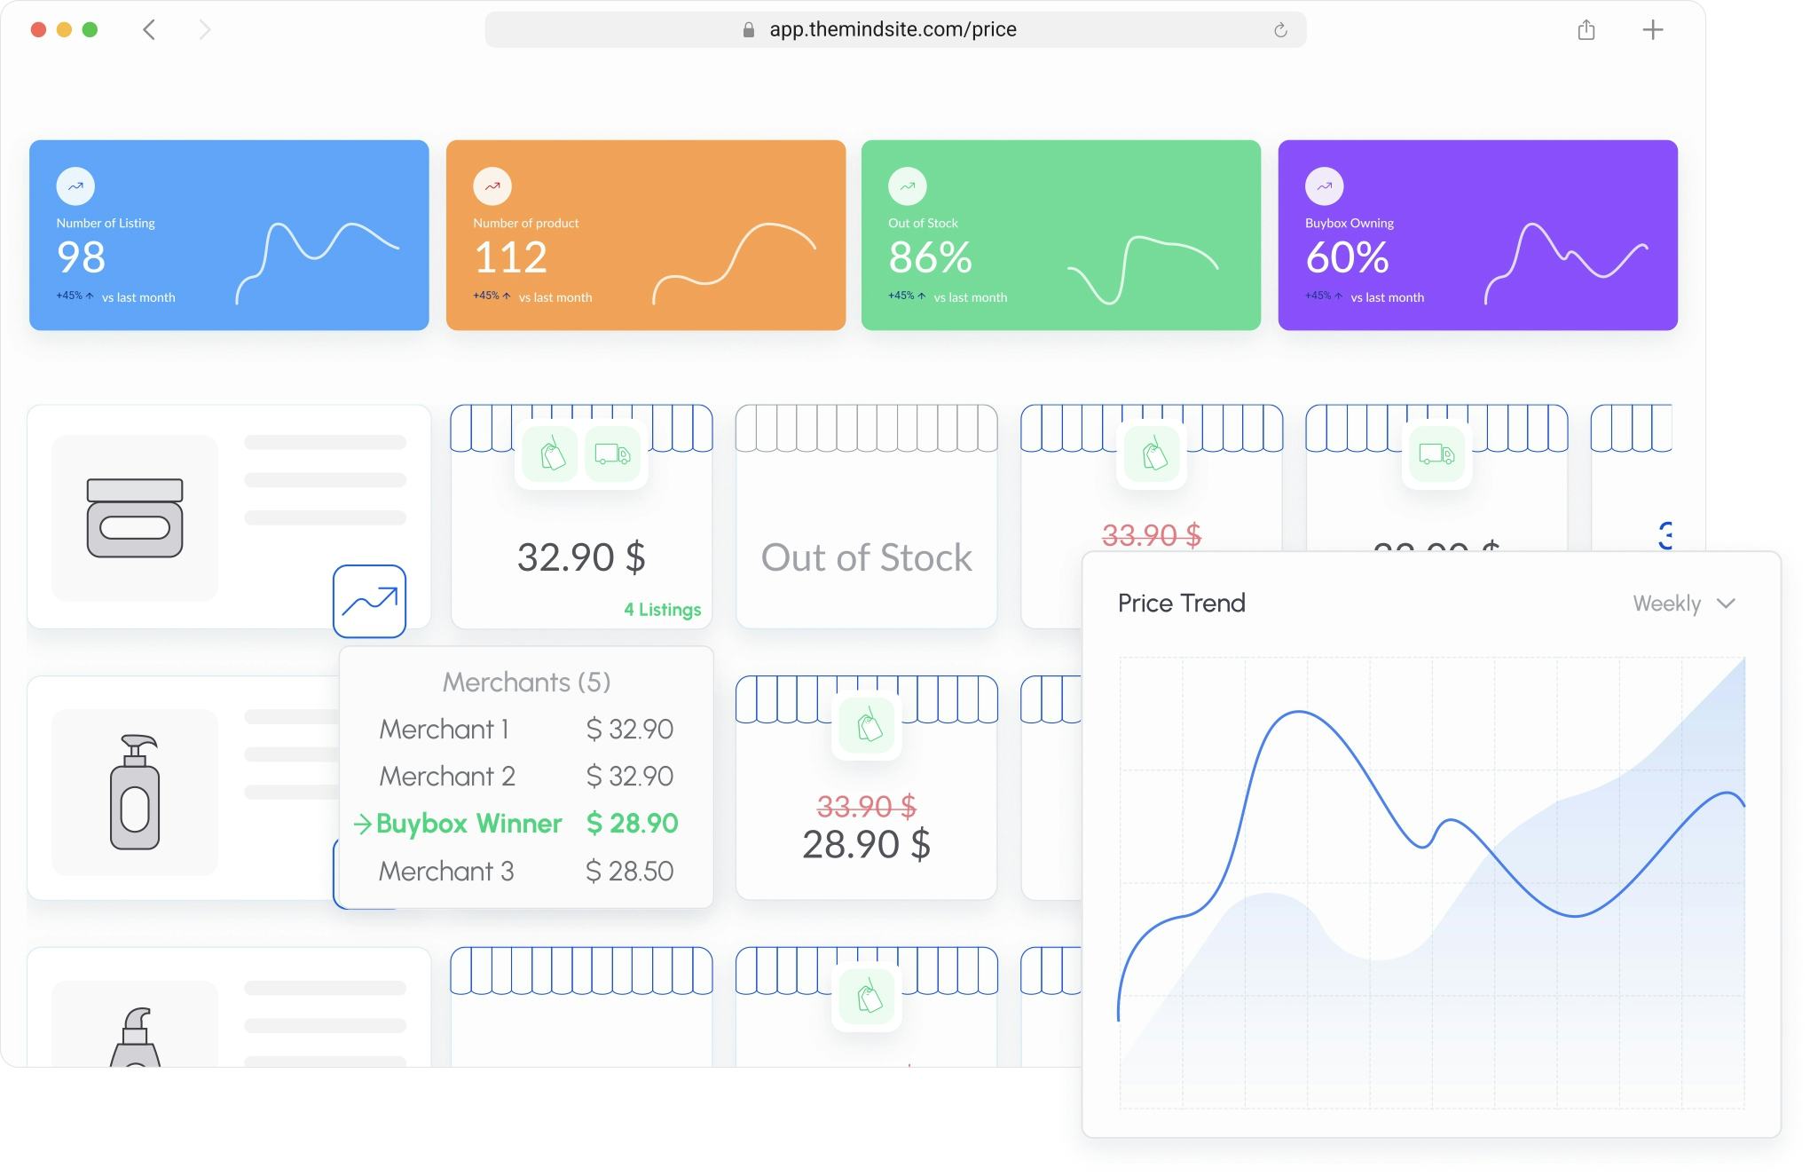Click the trend arrow icon in the Number of Listing card
Viewport: 1810px width, 1176px height.
click(x=75, y=185)
